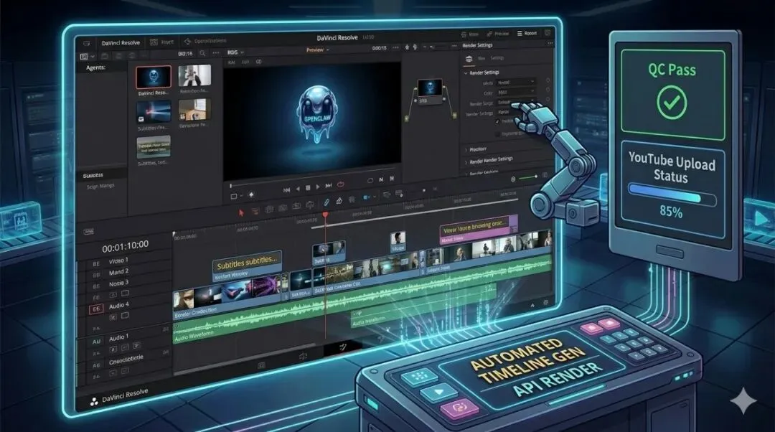Open the Color dropdown in Render Settings
Image resolution: width=775 pixels, height=432 pixels.
click(515, 92)
